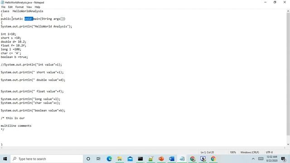Click the double value println line
Screen dimensions: 290x163
click(33, 80)
